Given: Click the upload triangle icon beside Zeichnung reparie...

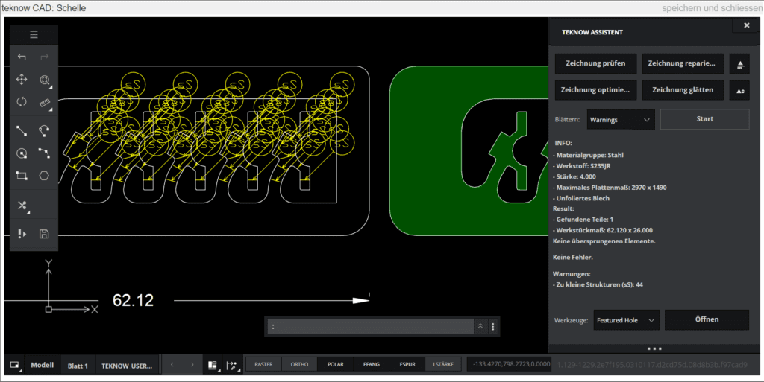Looking at the screenshot, I should click(x=739, y=64).
